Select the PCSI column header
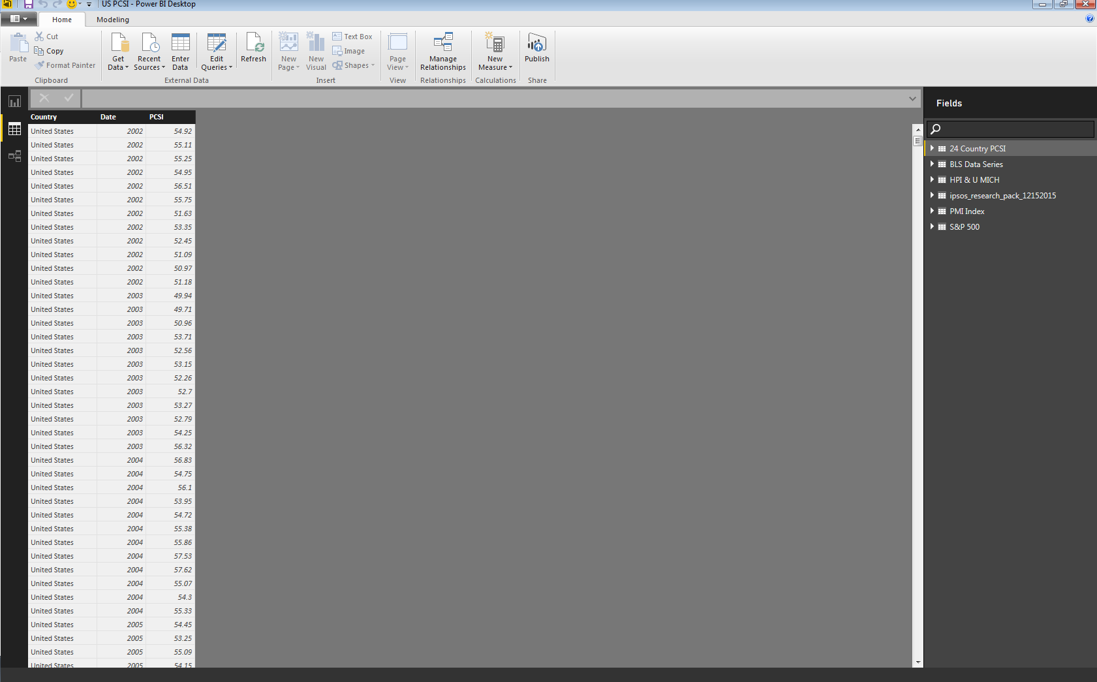Viewport: 1097px width, 682px height. (170, 117)
